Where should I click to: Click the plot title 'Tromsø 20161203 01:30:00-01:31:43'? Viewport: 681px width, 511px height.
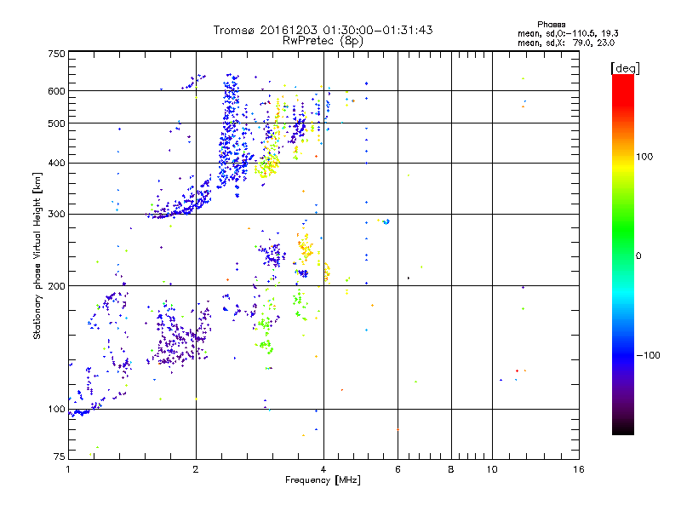click(323, 30)
